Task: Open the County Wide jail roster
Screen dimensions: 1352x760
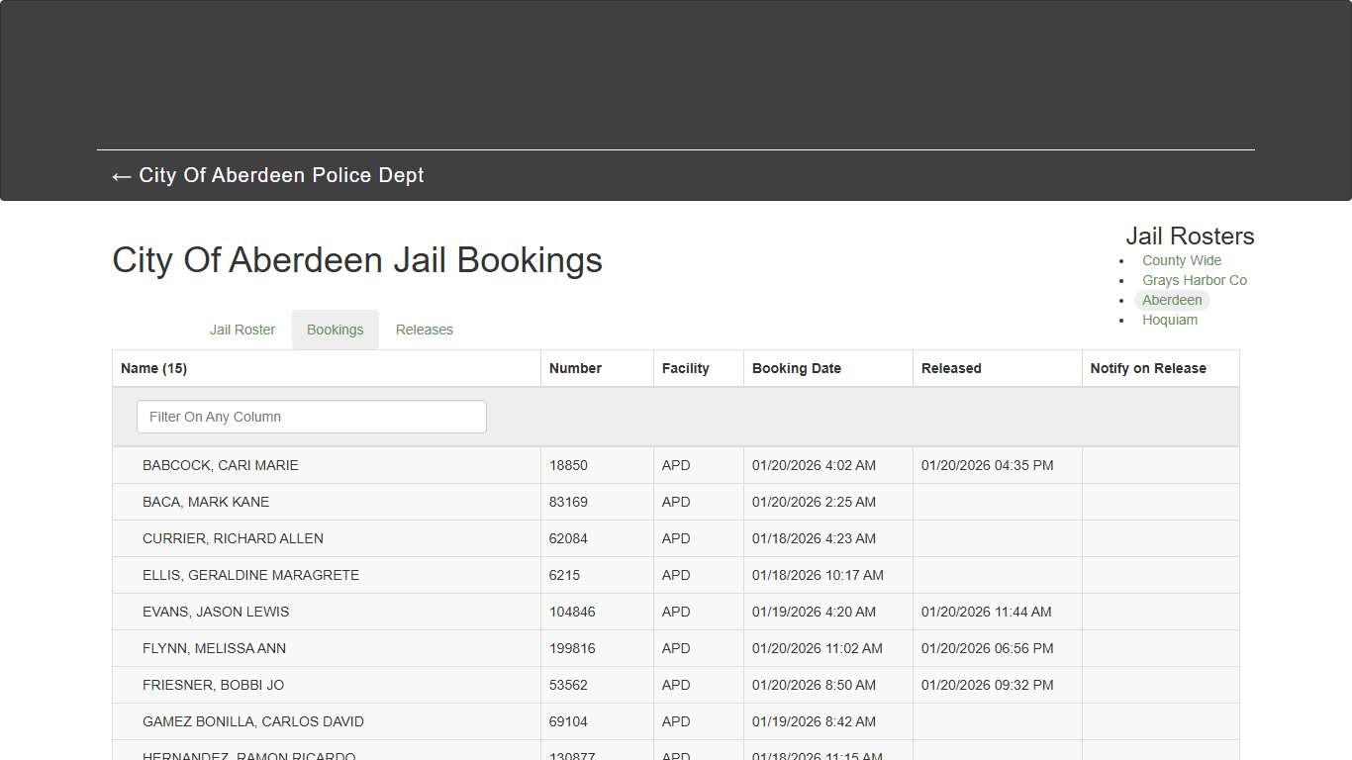Action: [x=1181, y=259]
